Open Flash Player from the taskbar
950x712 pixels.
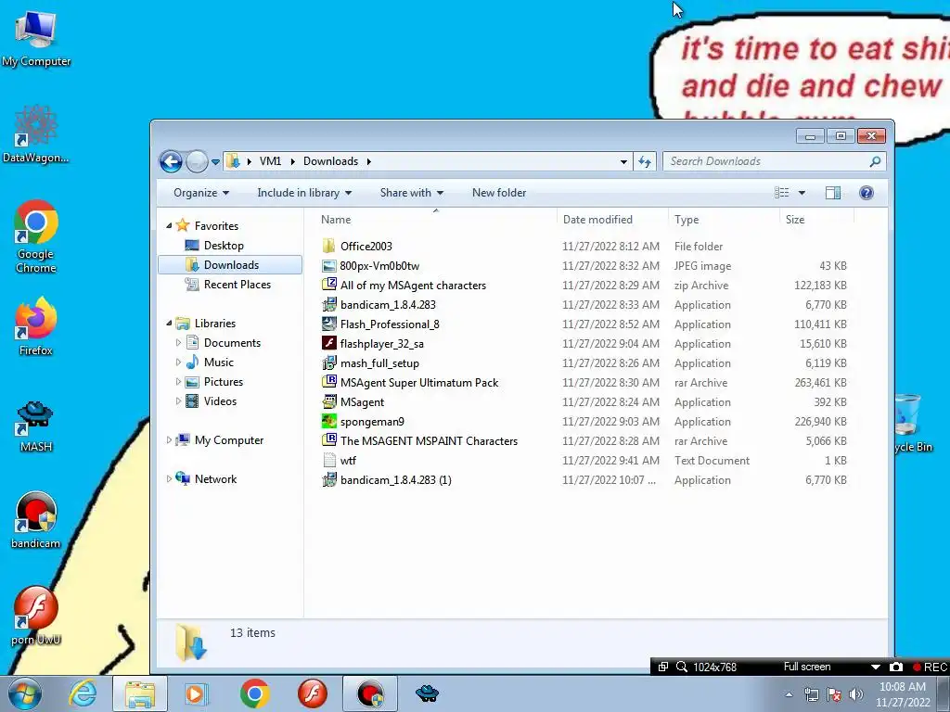coord(312,693)
